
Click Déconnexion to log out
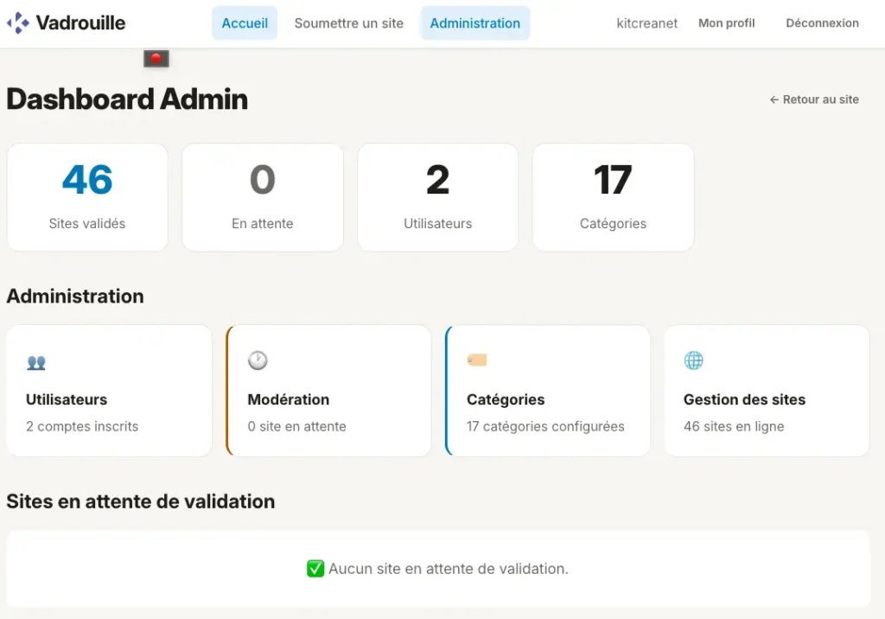pos(823,23)
